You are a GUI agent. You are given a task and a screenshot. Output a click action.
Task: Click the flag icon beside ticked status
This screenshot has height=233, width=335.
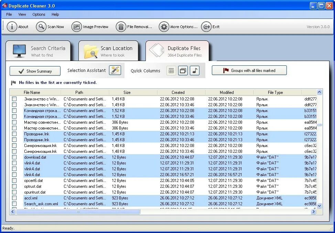click(13, 83)
